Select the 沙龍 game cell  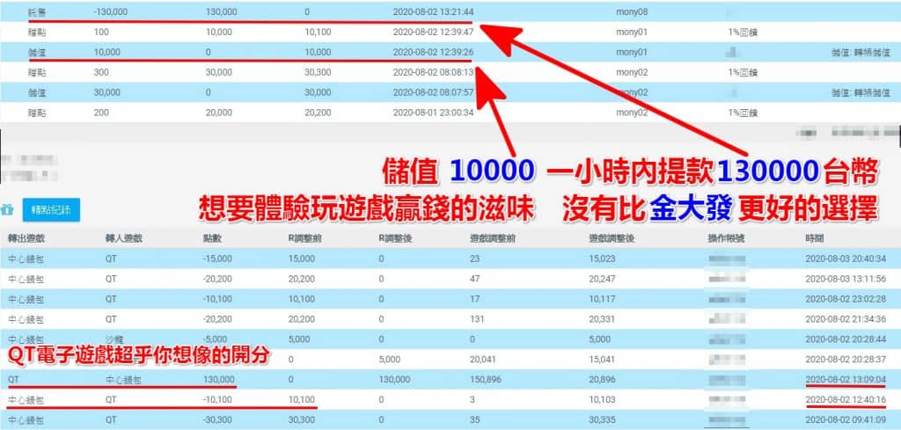click(x=114, y=339)
